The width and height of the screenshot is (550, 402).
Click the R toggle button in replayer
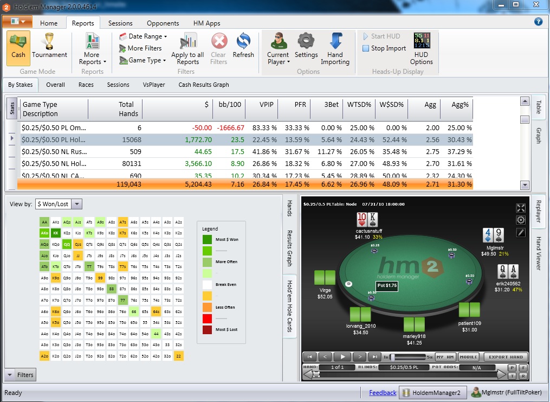click(523, 376)
